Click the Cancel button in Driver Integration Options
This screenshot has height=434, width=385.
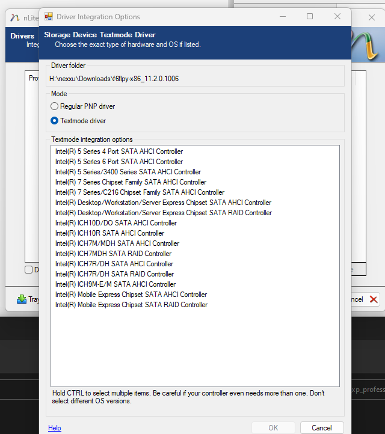[x=322, y=428]
